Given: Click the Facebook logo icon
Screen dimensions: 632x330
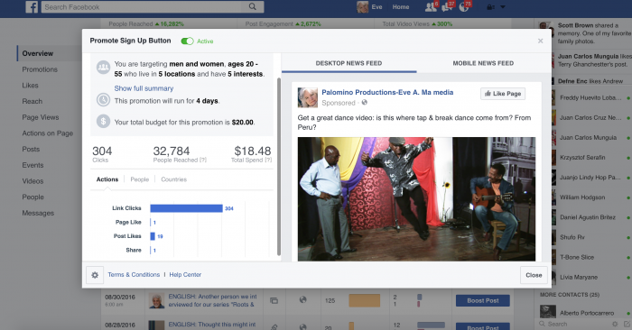Looking at the screenshot, I should [x=32, y=7].
